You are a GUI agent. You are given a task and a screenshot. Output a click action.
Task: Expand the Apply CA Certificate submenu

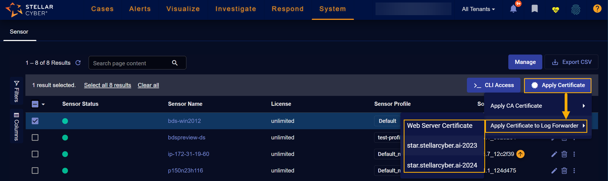point(537,106)
